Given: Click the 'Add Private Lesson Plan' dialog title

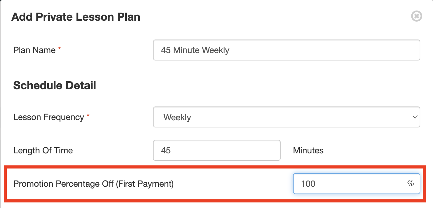Looking at the screenshot, I should [x=76, y=17].
